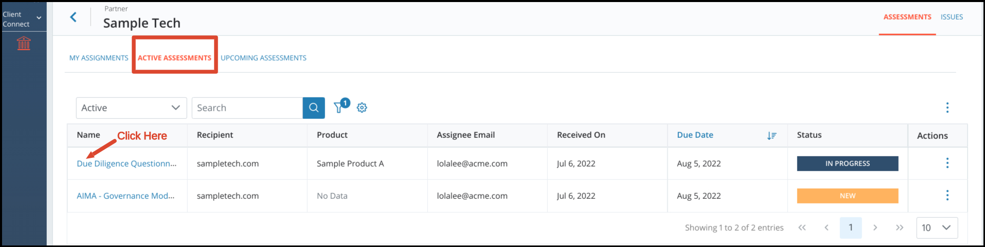Go to last page double-chevron
The image size is (985, 247).
click(899, 228)
